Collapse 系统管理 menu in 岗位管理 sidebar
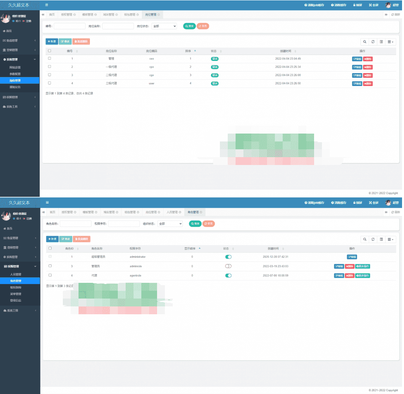This screenshot has height=394, width=404. tap(20, 60)
